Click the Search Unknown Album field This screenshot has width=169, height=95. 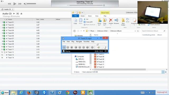point(153,31)
